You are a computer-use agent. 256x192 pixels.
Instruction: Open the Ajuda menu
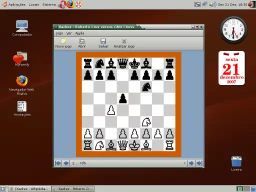pos(79,33)
